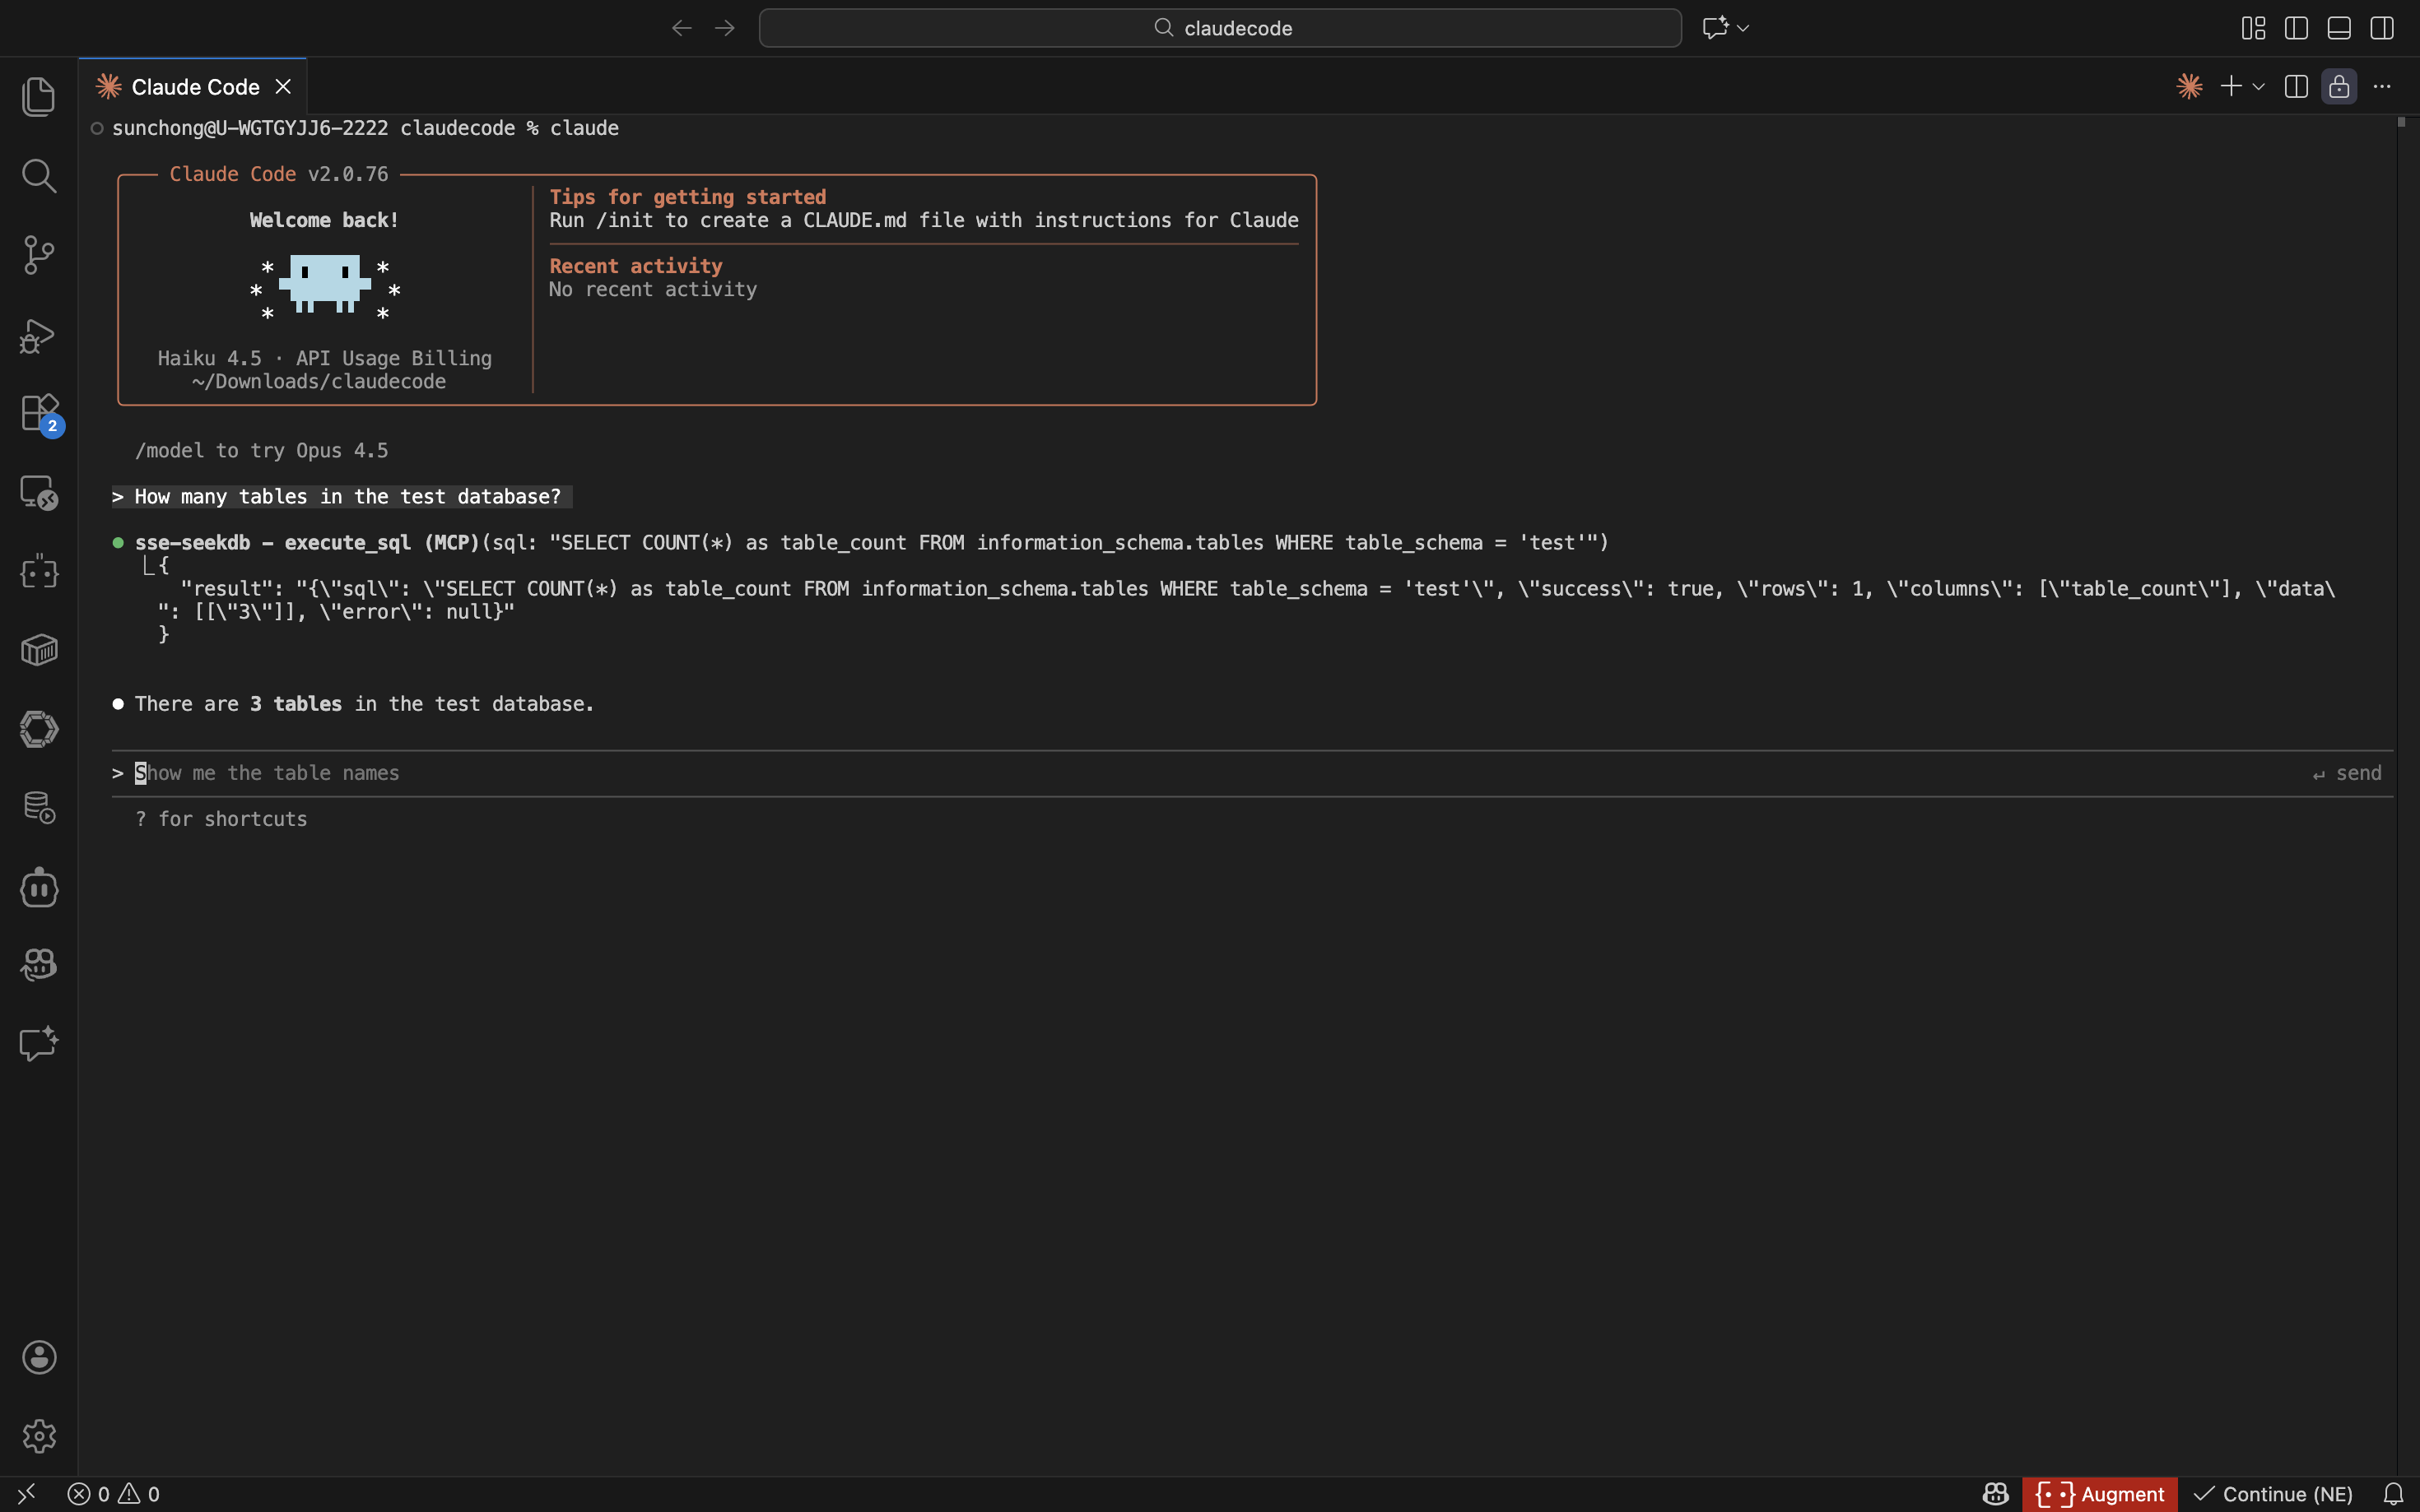Viewport: 2420px width, 1512px height.
Task: Click Continue (NE) in the status bar
Action: pos(2273,1494)
